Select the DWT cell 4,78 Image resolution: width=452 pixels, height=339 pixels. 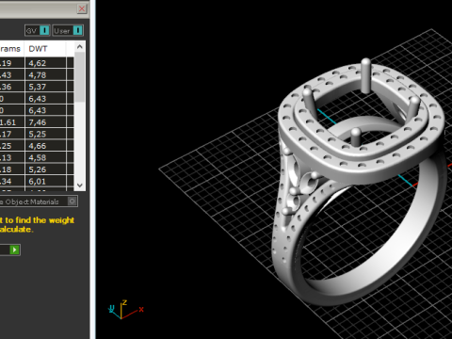[45, 75]
